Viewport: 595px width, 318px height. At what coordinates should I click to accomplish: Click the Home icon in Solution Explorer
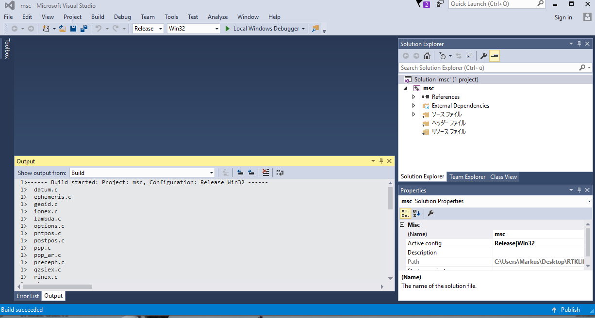pyautogui.click(x=427, y=56)
